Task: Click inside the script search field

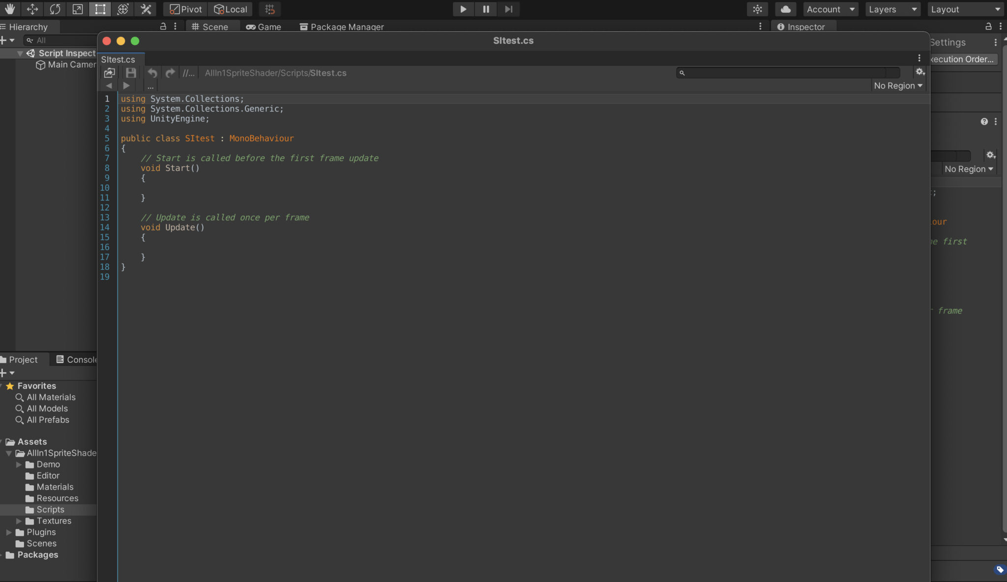Action: pyautogui.click(x=787, y=72)
